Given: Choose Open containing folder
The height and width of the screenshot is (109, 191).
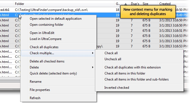Looking at the screenshot, I should pos(47,25).
